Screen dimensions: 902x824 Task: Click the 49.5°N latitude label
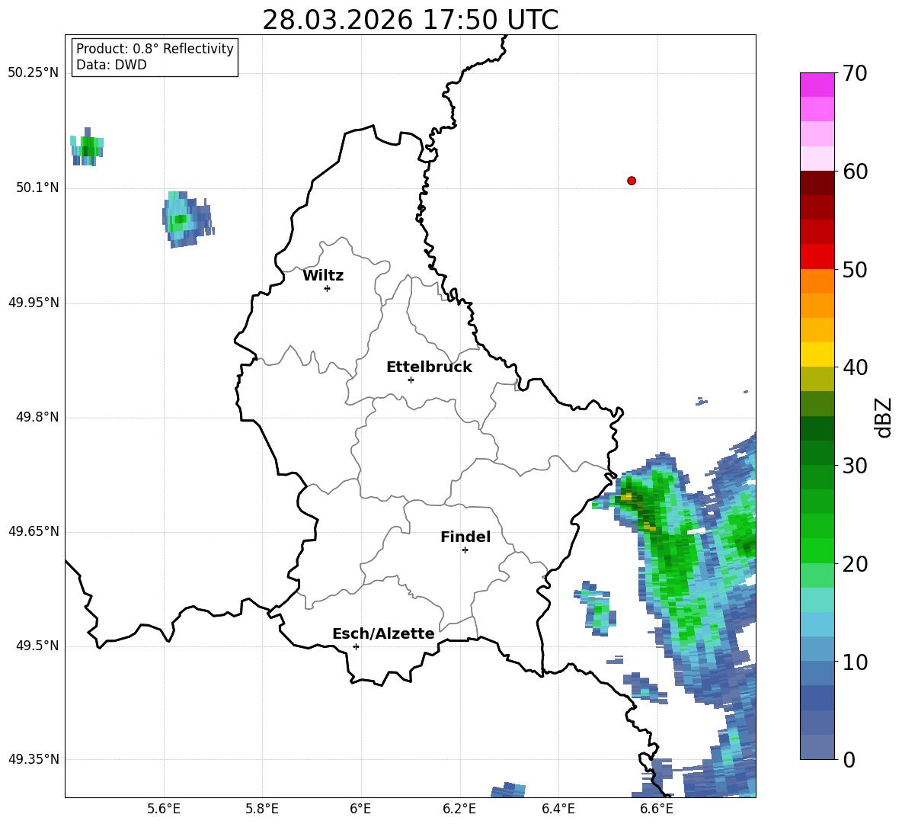37,646
